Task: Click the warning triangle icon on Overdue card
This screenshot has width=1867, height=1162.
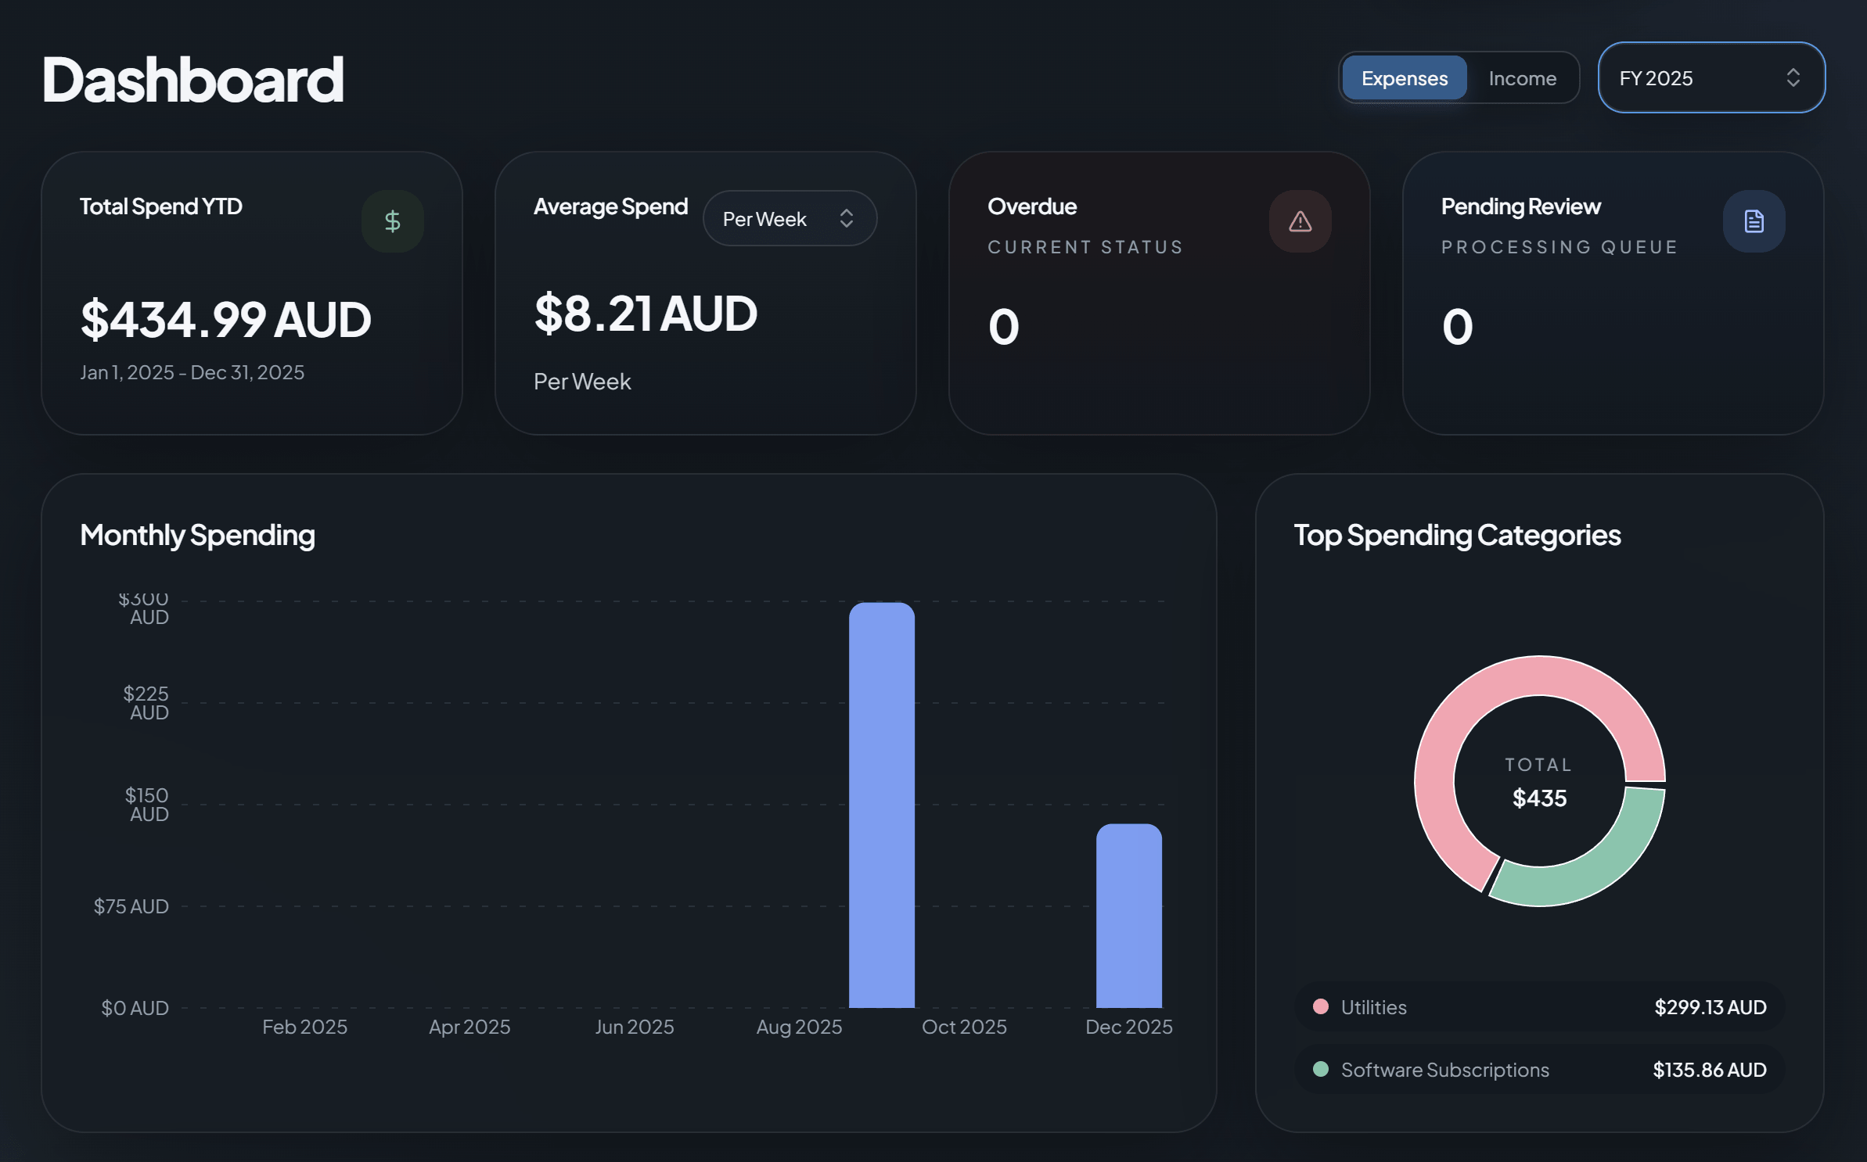Action: click(x=1299, y=221)
